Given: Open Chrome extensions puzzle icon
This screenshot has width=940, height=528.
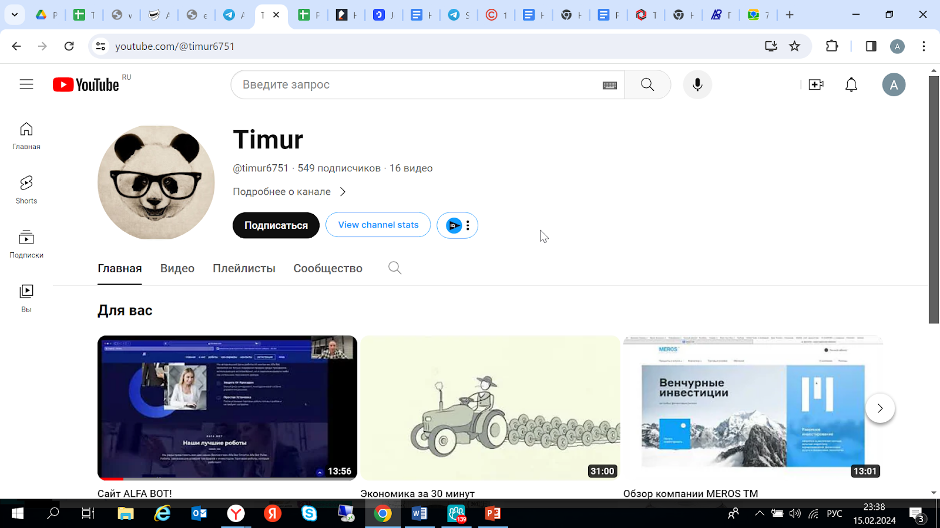Looking at the screenshot, I should click(x=832, y=46).
